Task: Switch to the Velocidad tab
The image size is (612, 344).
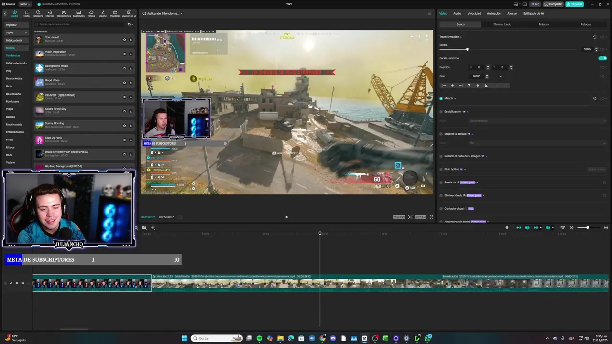Action: coord(474,13)
